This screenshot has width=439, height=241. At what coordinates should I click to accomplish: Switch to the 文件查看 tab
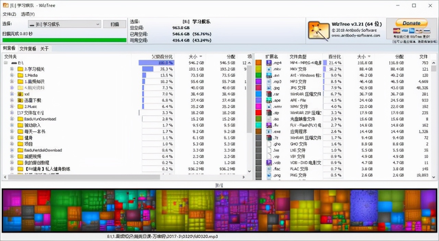point(27,48)
